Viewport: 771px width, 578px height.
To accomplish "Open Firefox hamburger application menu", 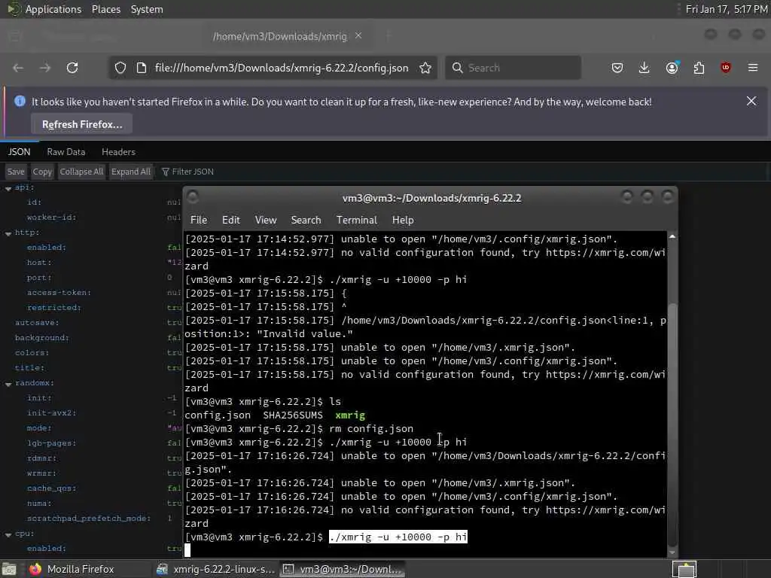I will (753, 68).
